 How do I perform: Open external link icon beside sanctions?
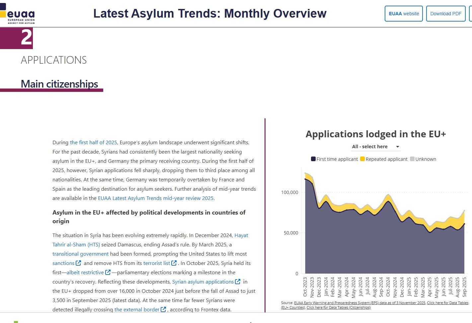[78, 263]
